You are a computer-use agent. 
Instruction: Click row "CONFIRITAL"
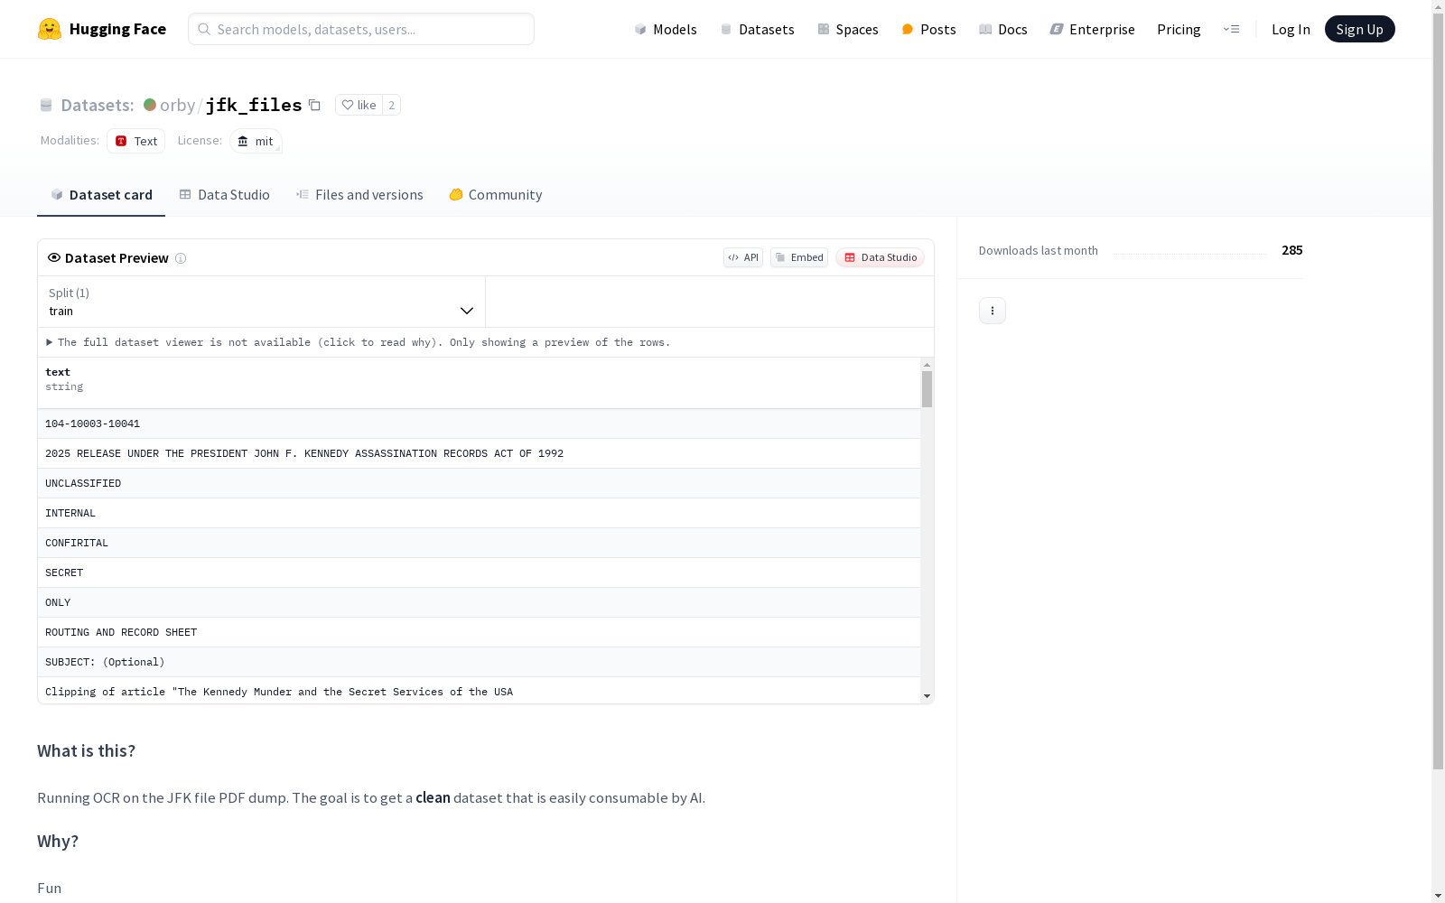479,543
